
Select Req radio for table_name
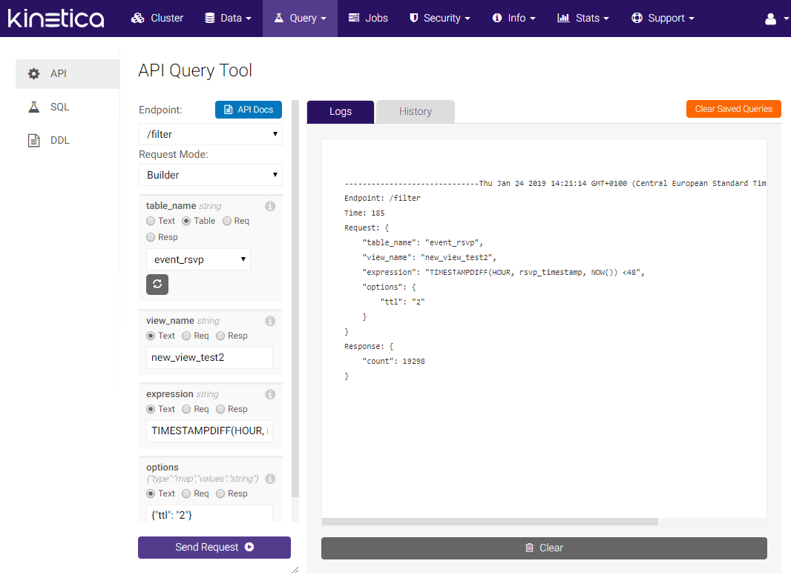(x=227, y=222)
